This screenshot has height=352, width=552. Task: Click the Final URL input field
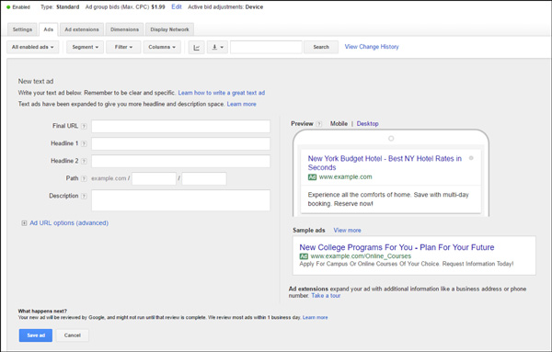pyautogui.click(x=181, y=126)
